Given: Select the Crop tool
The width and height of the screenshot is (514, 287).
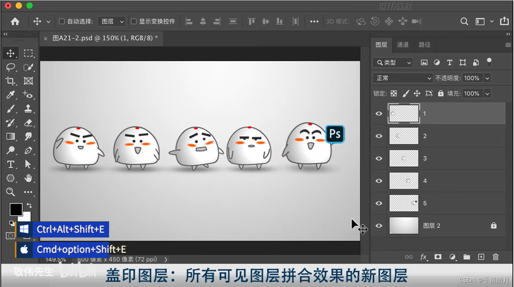Looking at the screenshot, I should [10, 81].
